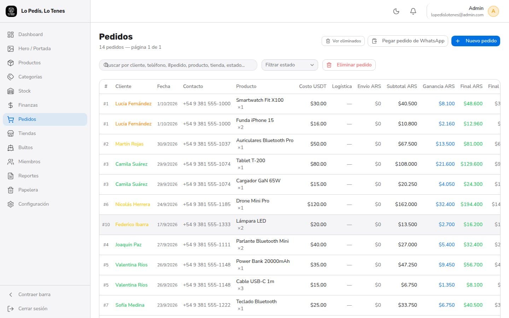Open client Martín Rojas
Screen dimensions: 509x318
(x=129, y=144)
